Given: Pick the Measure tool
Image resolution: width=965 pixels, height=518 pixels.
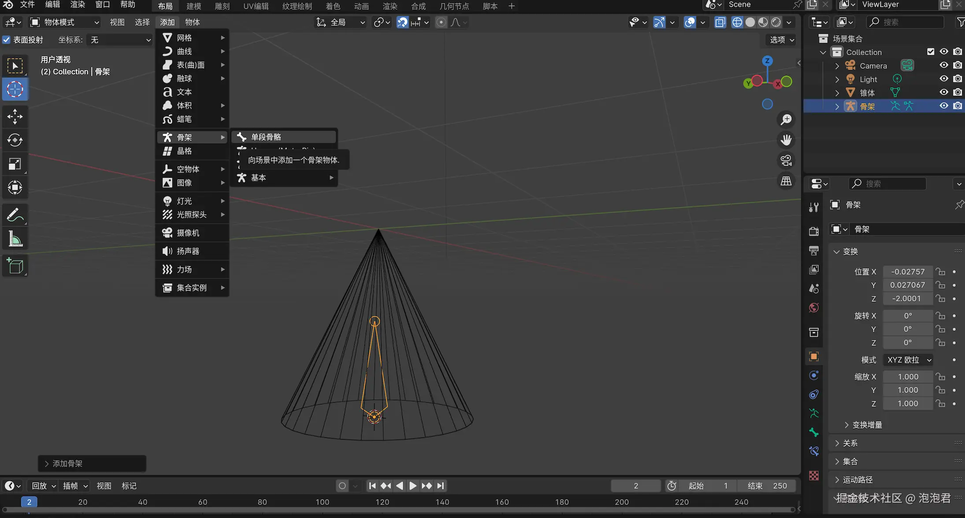Looking at the screenshot, I should [15, 240].
